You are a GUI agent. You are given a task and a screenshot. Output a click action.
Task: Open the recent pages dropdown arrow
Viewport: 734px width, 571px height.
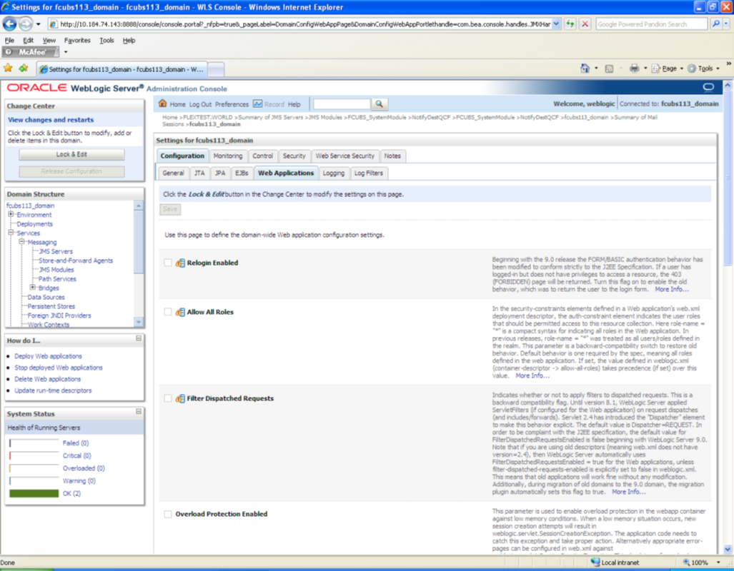coord(38,24)
